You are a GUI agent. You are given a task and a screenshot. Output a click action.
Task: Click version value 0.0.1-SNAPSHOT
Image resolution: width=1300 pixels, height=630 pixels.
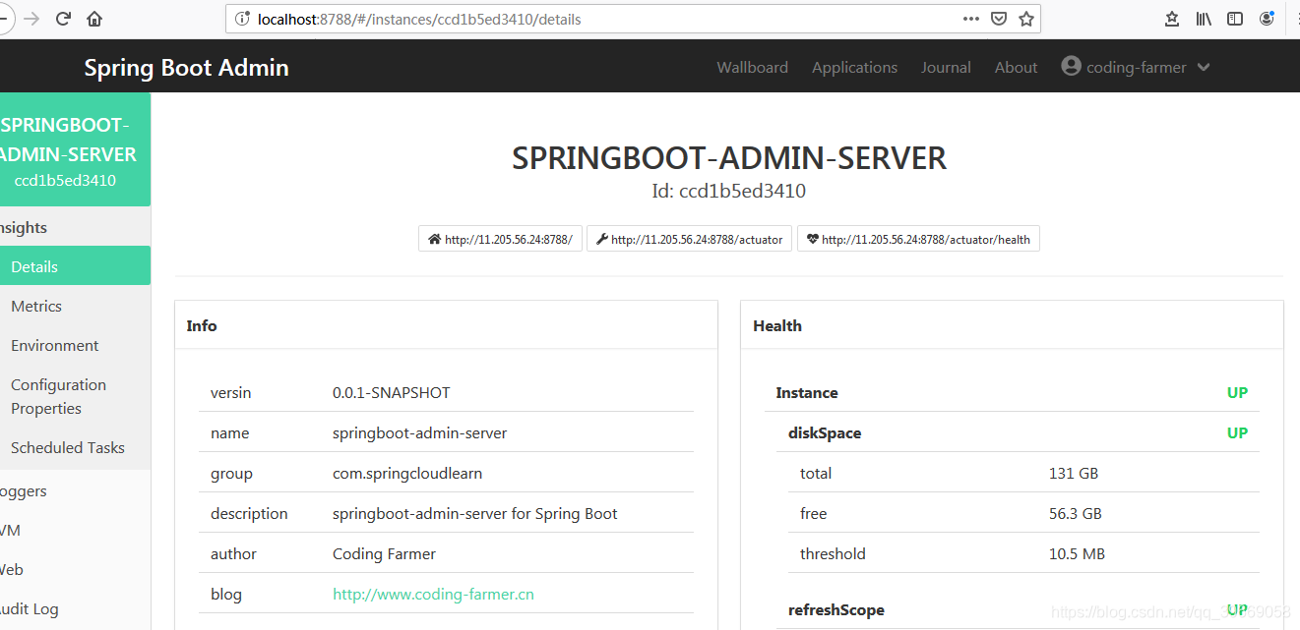point(391,392)
